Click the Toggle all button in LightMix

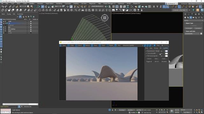[x=149, y=61]
